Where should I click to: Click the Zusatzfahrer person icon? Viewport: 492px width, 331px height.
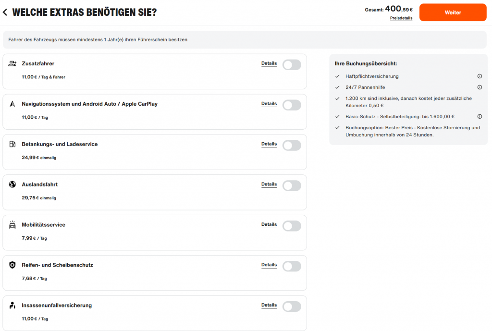tap(12, 63)
